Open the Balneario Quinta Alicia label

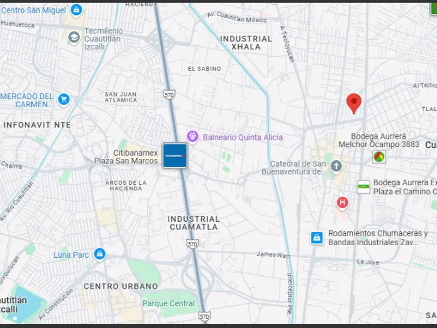[243, 137]
